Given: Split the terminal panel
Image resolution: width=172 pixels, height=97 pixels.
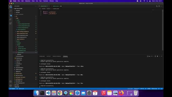Looking at the screenshot, I should coord(155,56).
